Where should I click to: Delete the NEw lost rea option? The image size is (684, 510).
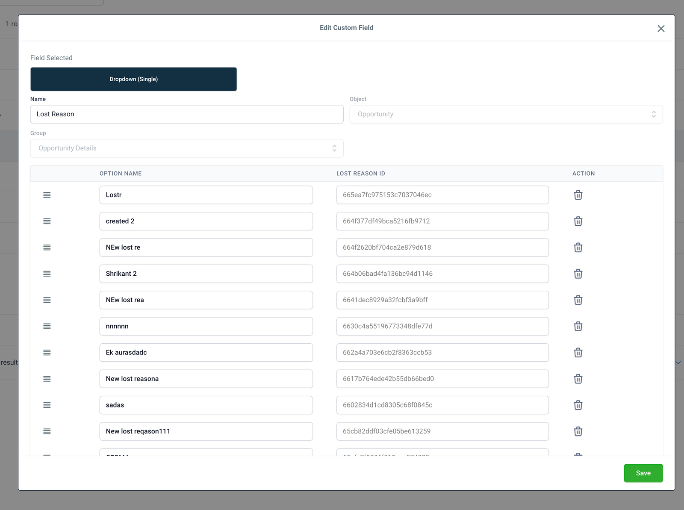(x=578, y=300)
